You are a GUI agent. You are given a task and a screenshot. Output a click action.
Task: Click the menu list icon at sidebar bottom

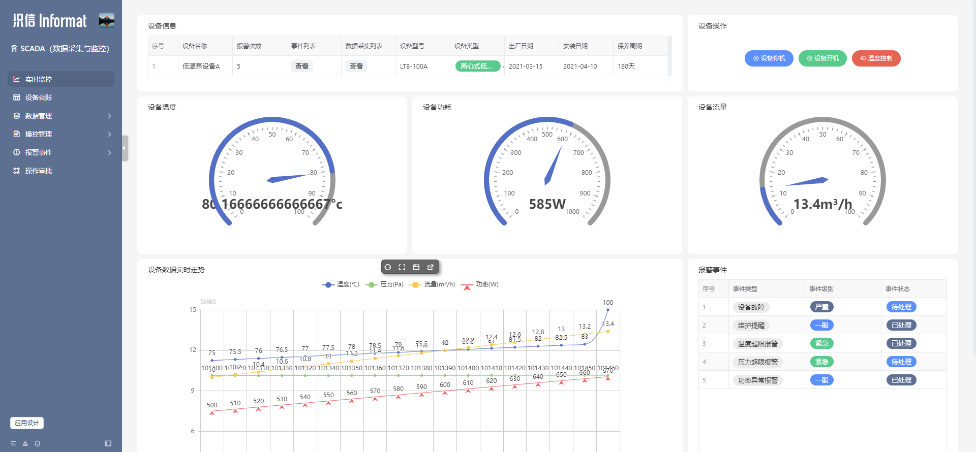pyautogui.click(x=13, y=443)
